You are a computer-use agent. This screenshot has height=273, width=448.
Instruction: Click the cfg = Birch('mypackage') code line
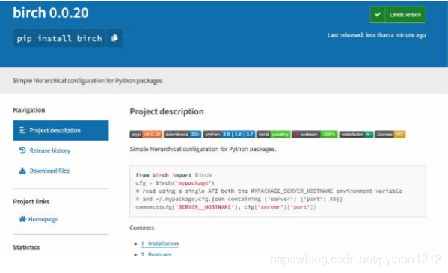click(175, 183)
